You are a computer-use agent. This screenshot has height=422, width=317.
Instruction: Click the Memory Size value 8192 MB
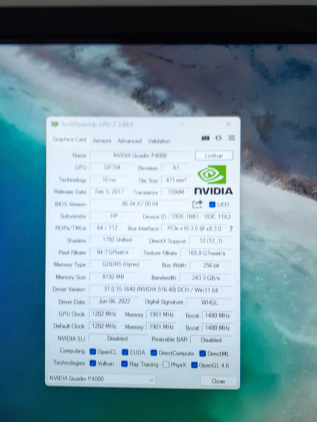pos(113,277)
